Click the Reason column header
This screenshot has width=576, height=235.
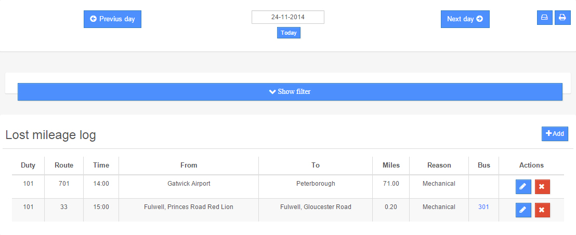click(439, 165)
